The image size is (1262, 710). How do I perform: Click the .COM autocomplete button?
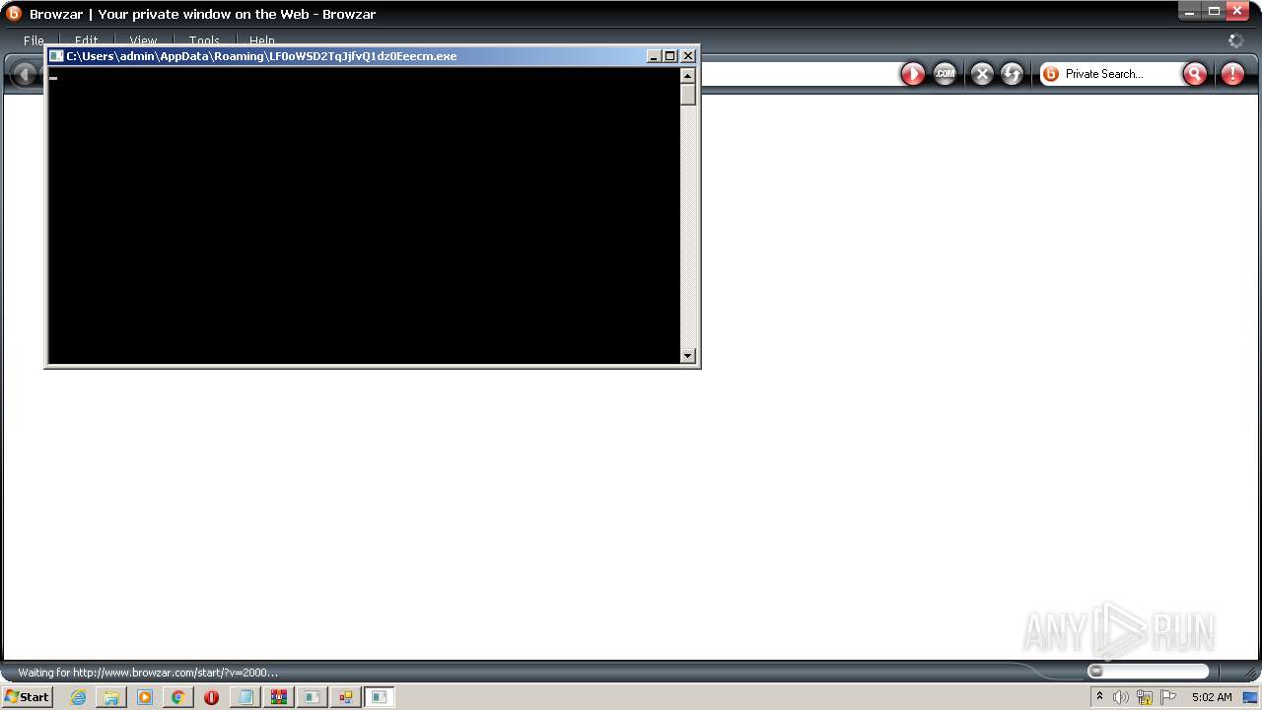click(x=945, y=74)
